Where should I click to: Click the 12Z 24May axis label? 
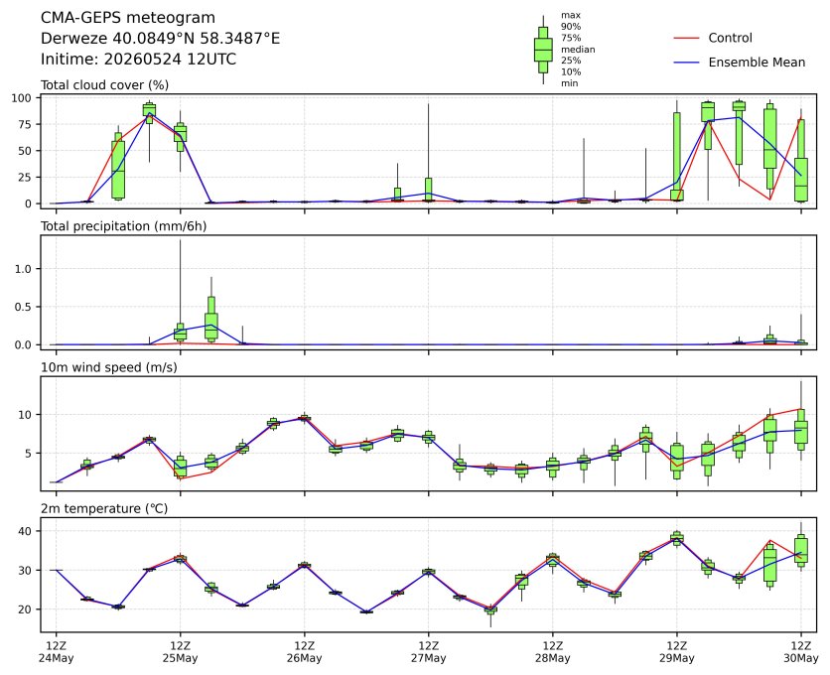pos(57,652)
